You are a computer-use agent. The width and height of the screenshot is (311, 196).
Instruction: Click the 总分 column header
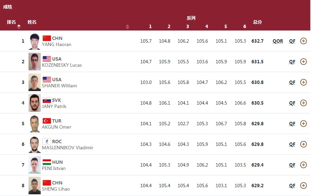click(x=257, y=22)
